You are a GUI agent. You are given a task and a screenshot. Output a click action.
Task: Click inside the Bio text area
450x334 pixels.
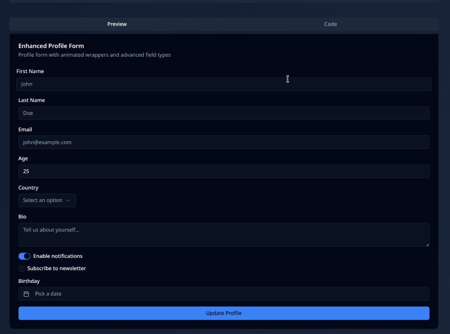point(224,235)
